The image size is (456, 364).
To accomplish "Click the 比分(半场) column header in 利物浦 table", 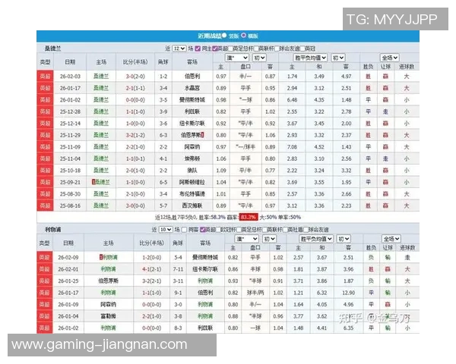I will (x=151, y=243).
